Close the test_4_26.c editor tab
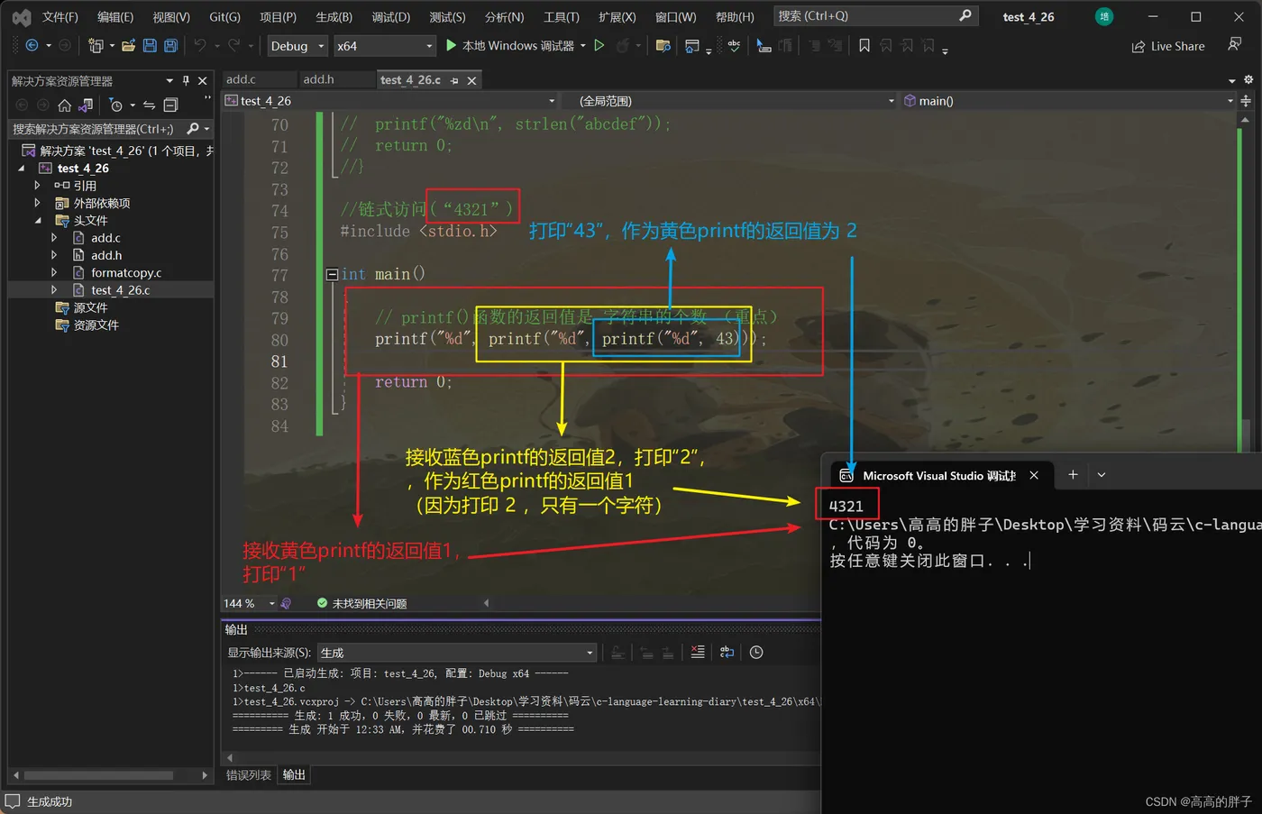Screen dimensions: 1262x814 pyautogui.click(x=471, y=80)
